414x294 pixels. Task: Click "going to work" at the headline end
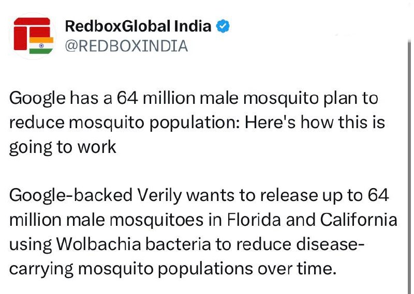click(x=63, y=148)
